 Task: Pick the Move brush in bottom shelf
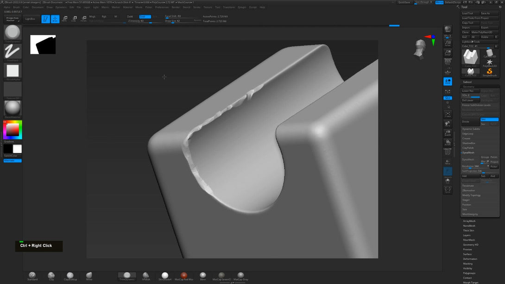tap(89, 276)
